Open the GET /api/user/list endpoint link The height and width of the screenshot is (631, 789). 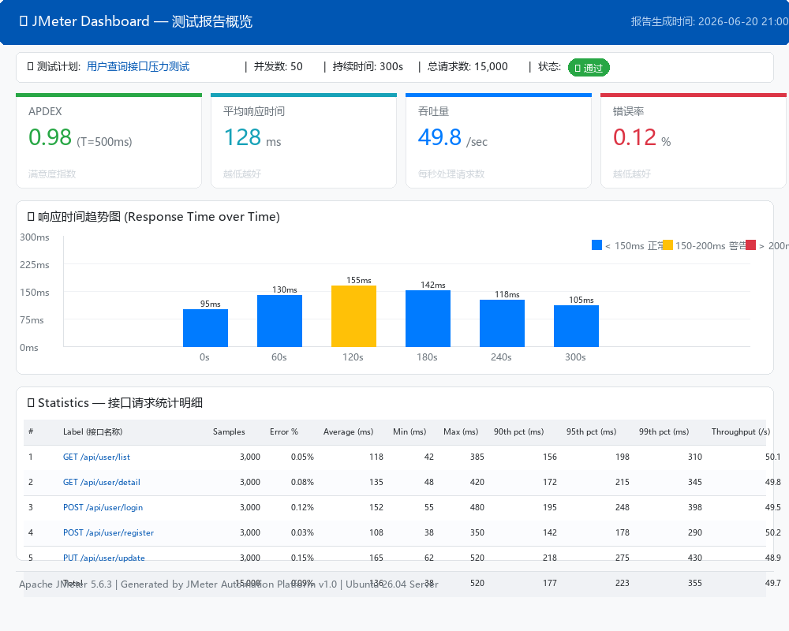pyautogui.click(x=96, y=457)
